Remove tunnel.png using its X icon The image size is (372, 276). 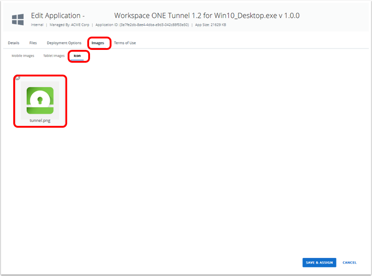pyautogui.click(x=18, y=78)
